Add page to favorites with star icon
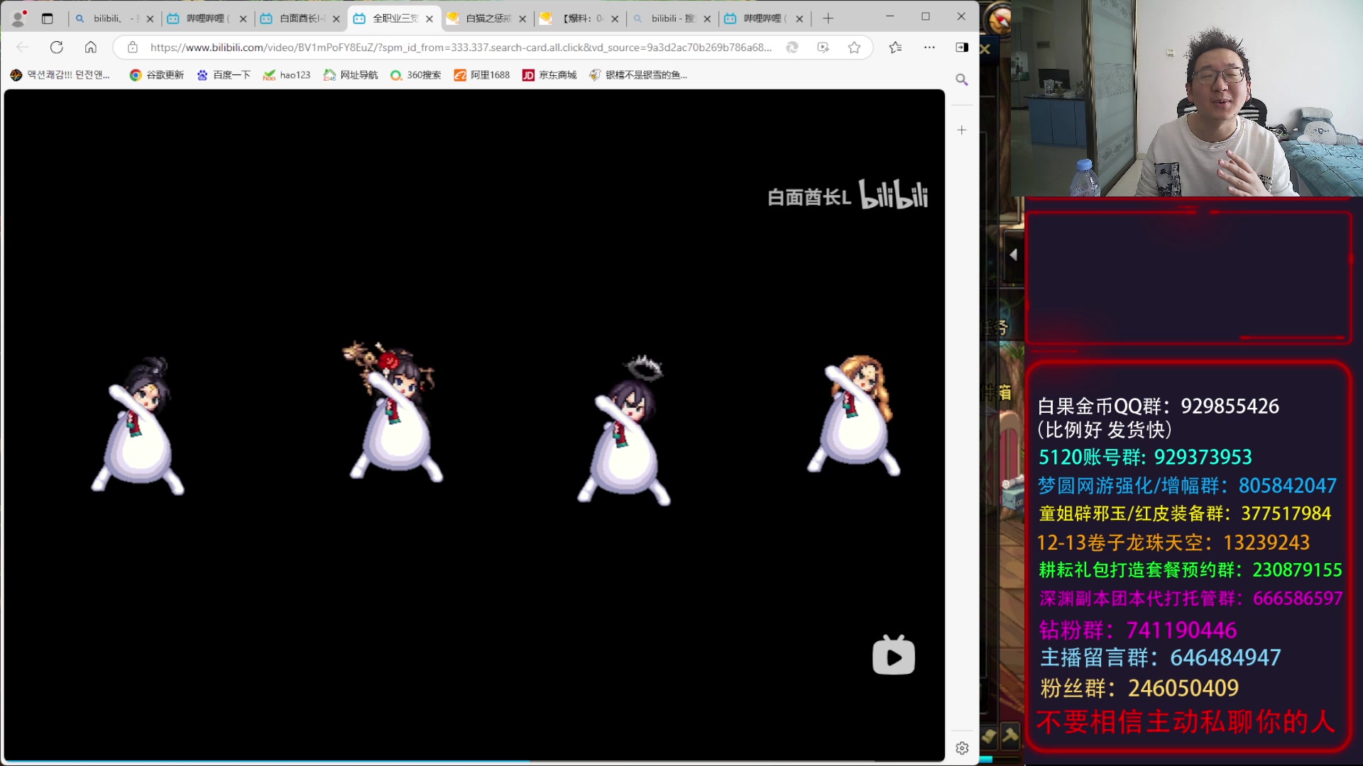 point(854,48)
